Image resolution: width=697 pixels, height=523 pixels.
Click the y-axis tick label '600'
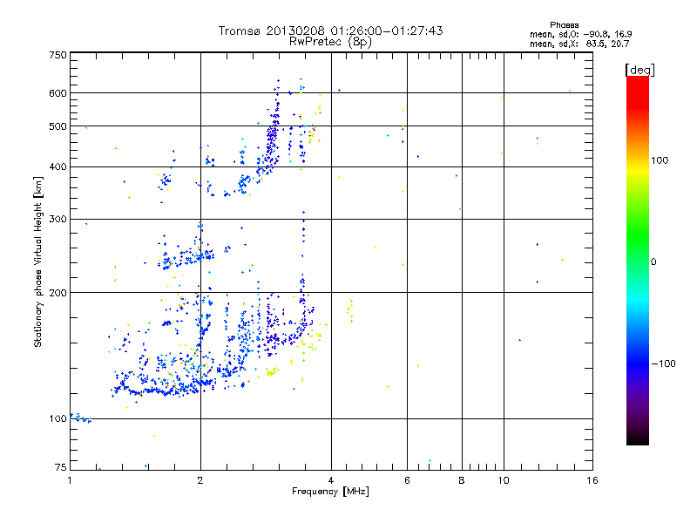tap(58, 93)
